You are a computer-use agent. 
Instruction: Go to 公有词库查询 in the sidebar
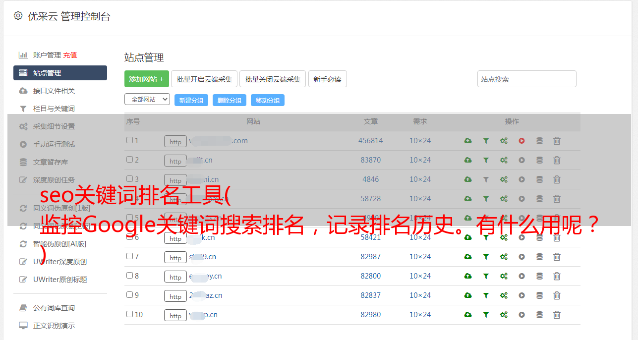tap(54, 308)
